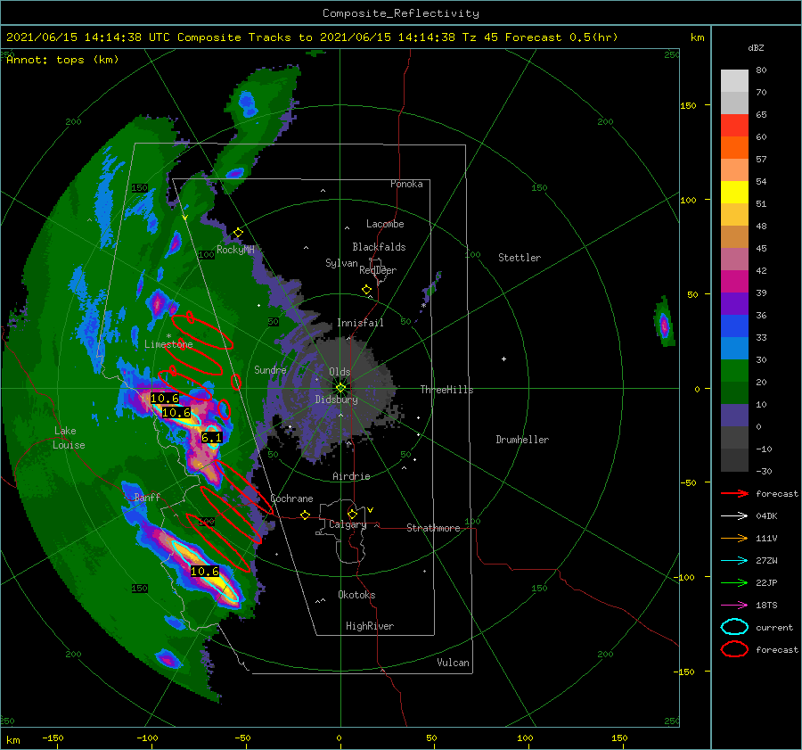Click the ThreeHills town label
This screenshot has width=802, height=750.
447,390
